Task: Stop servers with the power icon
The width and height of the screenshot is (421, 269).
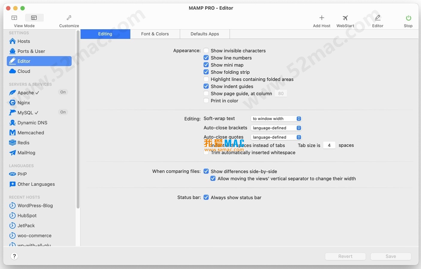Action: pyautogui.click(x=408, y=18)
